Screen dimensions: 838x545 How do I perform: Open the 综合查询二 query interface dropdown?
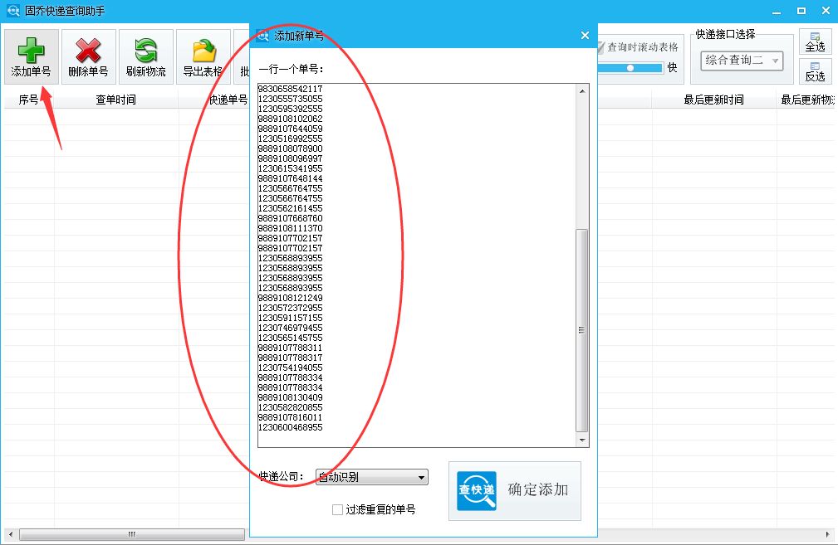click(x=742, y=60)
